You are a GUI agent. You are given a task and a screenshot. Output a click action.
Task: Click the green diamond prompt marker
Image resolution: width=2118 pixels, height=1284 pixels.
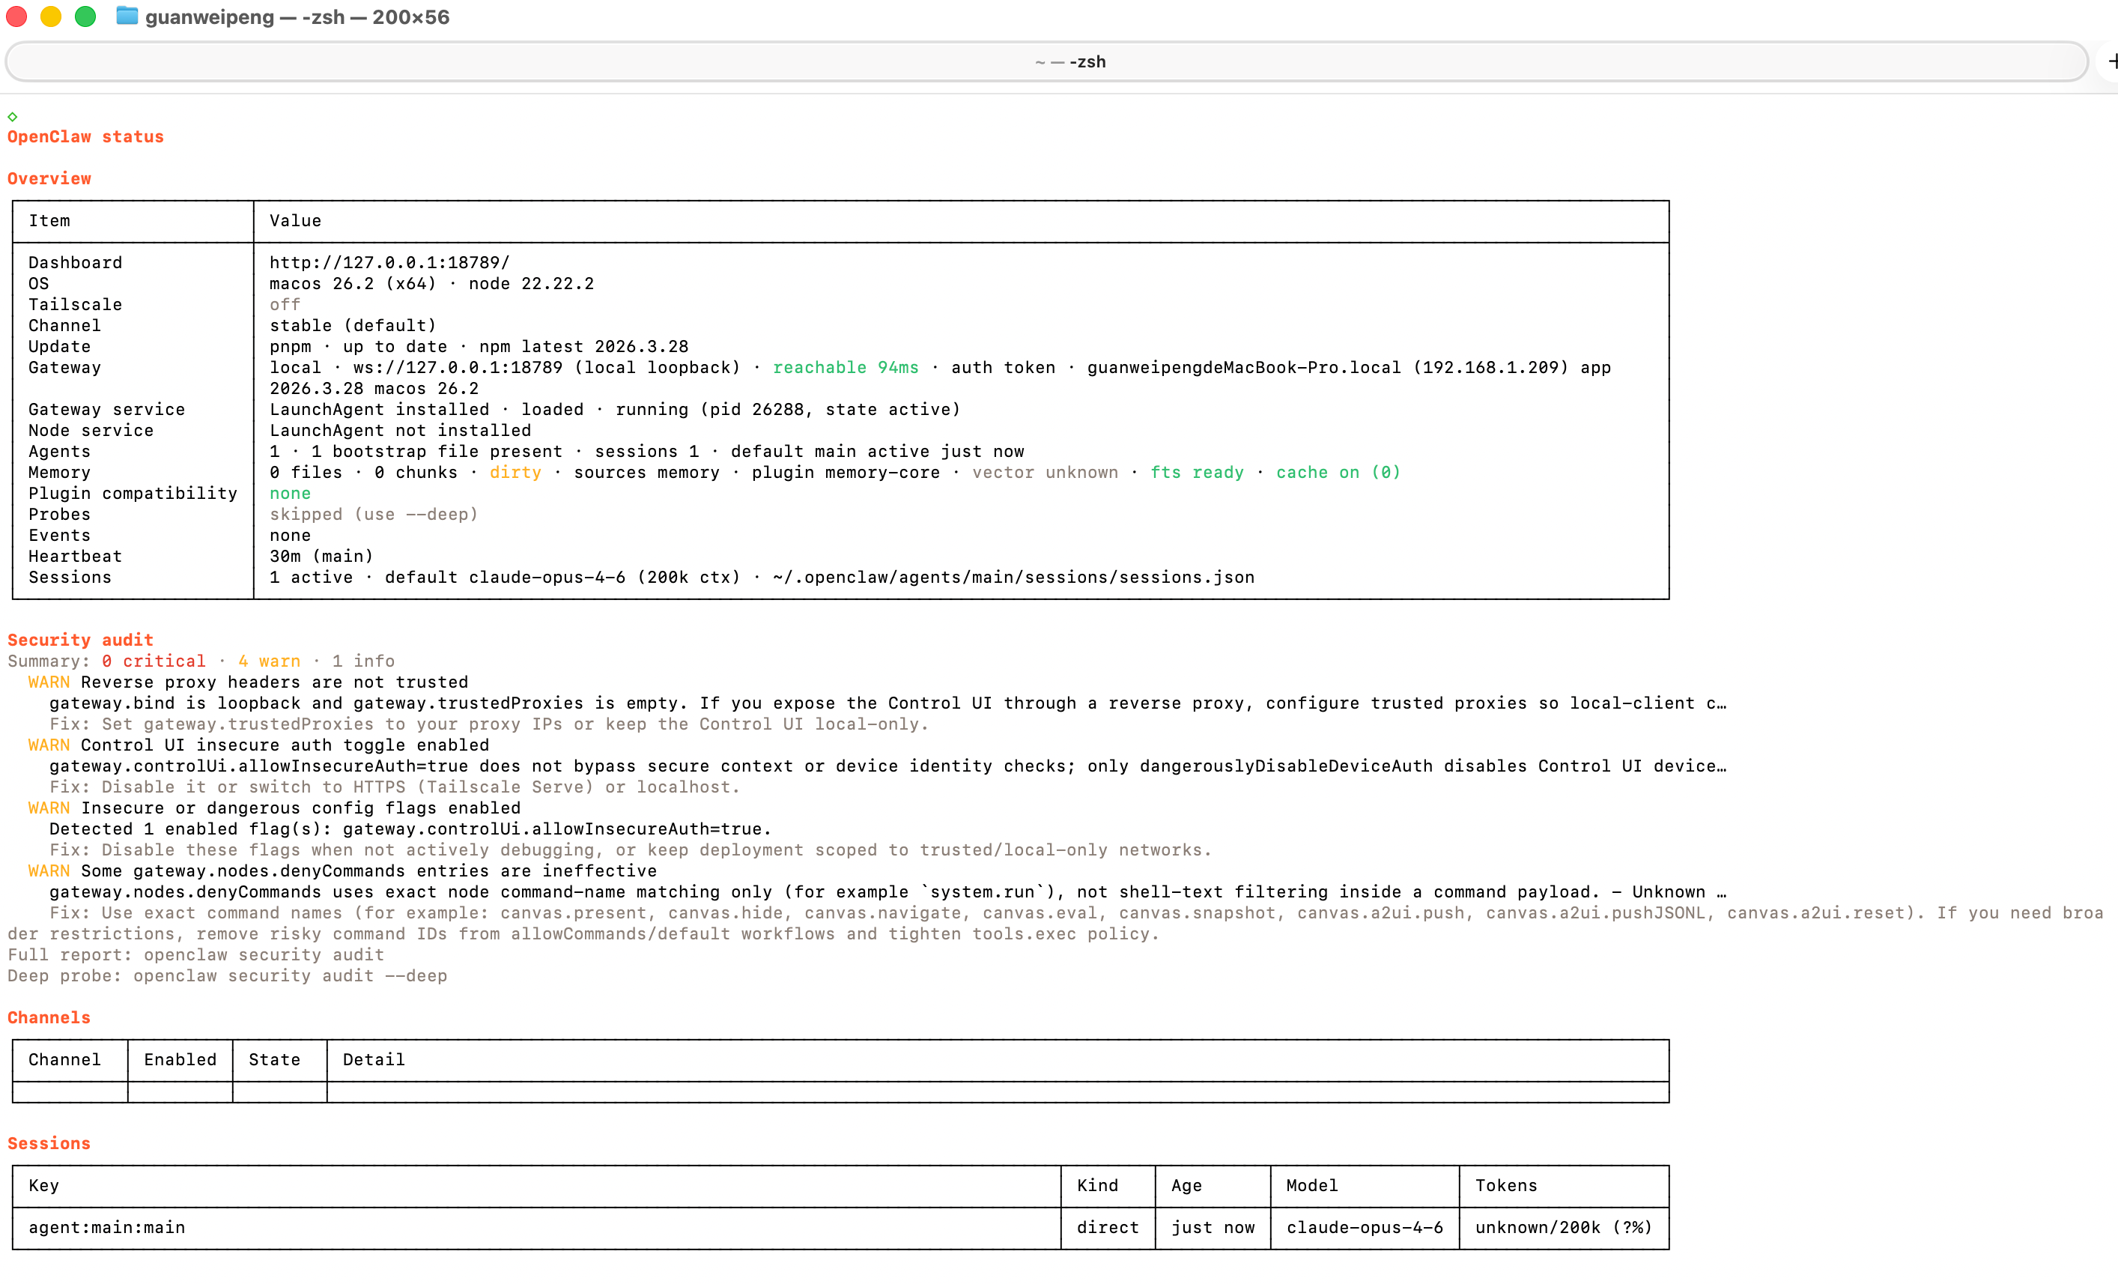(x=12, y=116)
